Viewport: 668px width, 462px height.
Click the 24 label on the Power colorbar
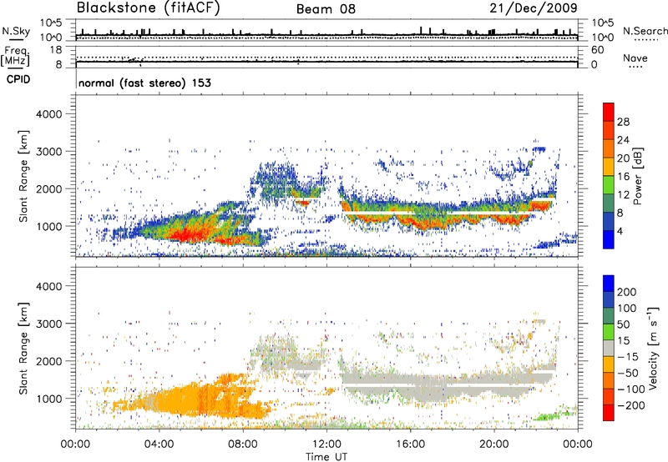623,140
